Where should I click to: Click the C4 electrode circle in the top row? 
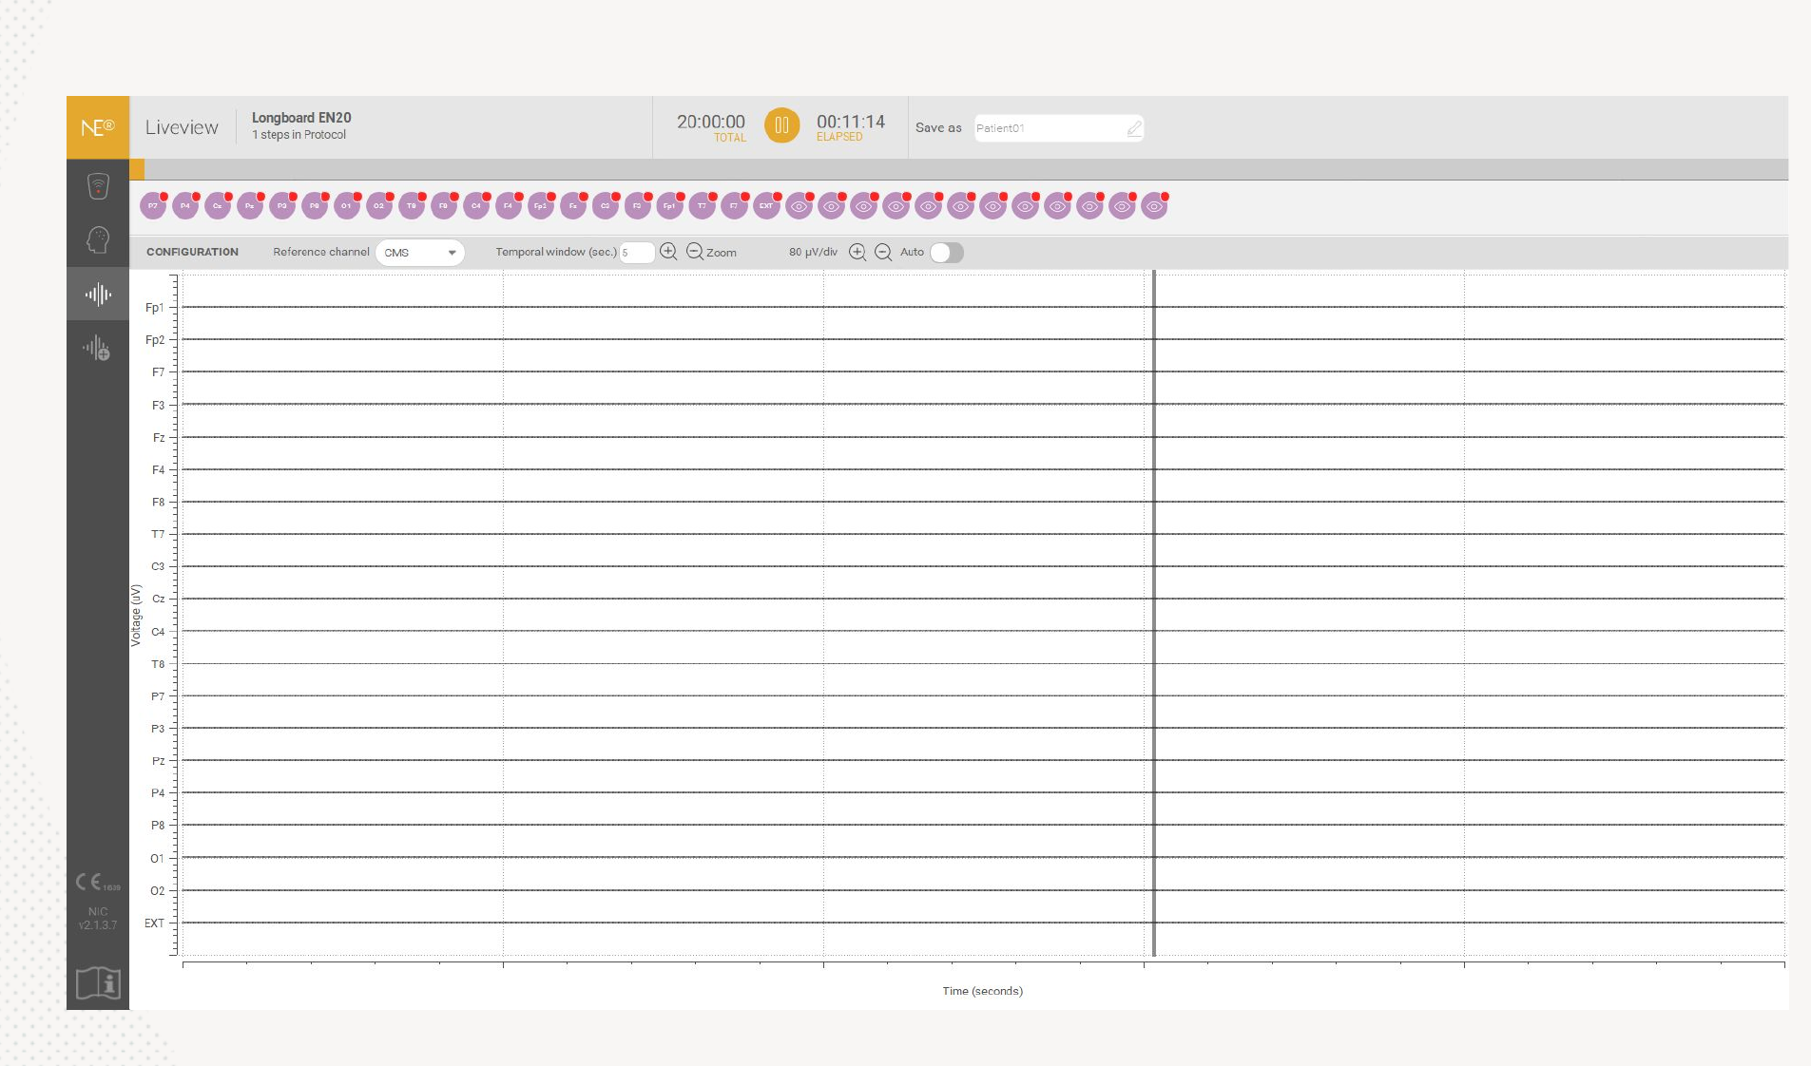click(476, 206)
